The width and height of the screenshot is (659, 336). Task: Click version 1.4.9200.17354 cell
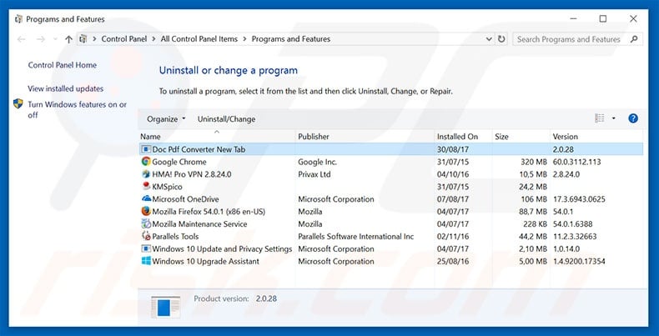pos(579,261)
